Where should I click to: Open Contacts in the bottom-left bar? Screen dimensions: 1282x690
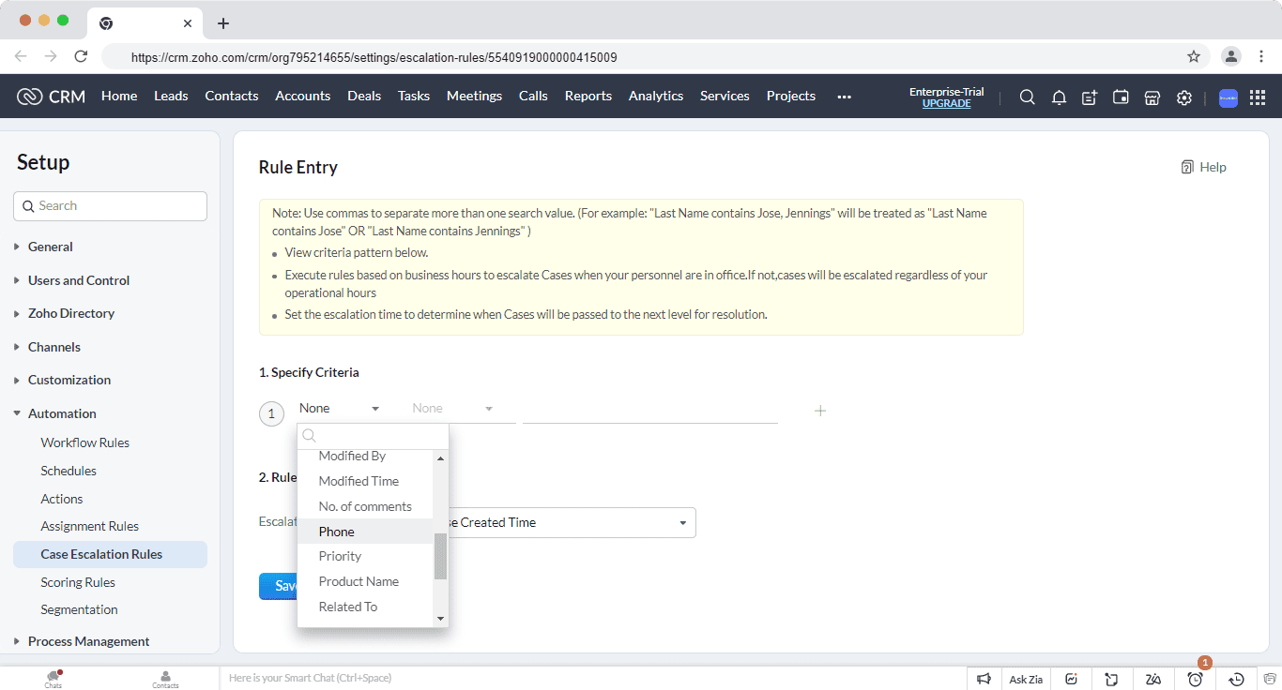[165, 679]
